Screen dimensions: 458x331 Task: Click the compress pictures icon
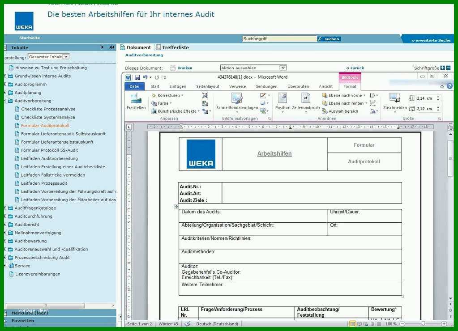click(x=205, y=95)
